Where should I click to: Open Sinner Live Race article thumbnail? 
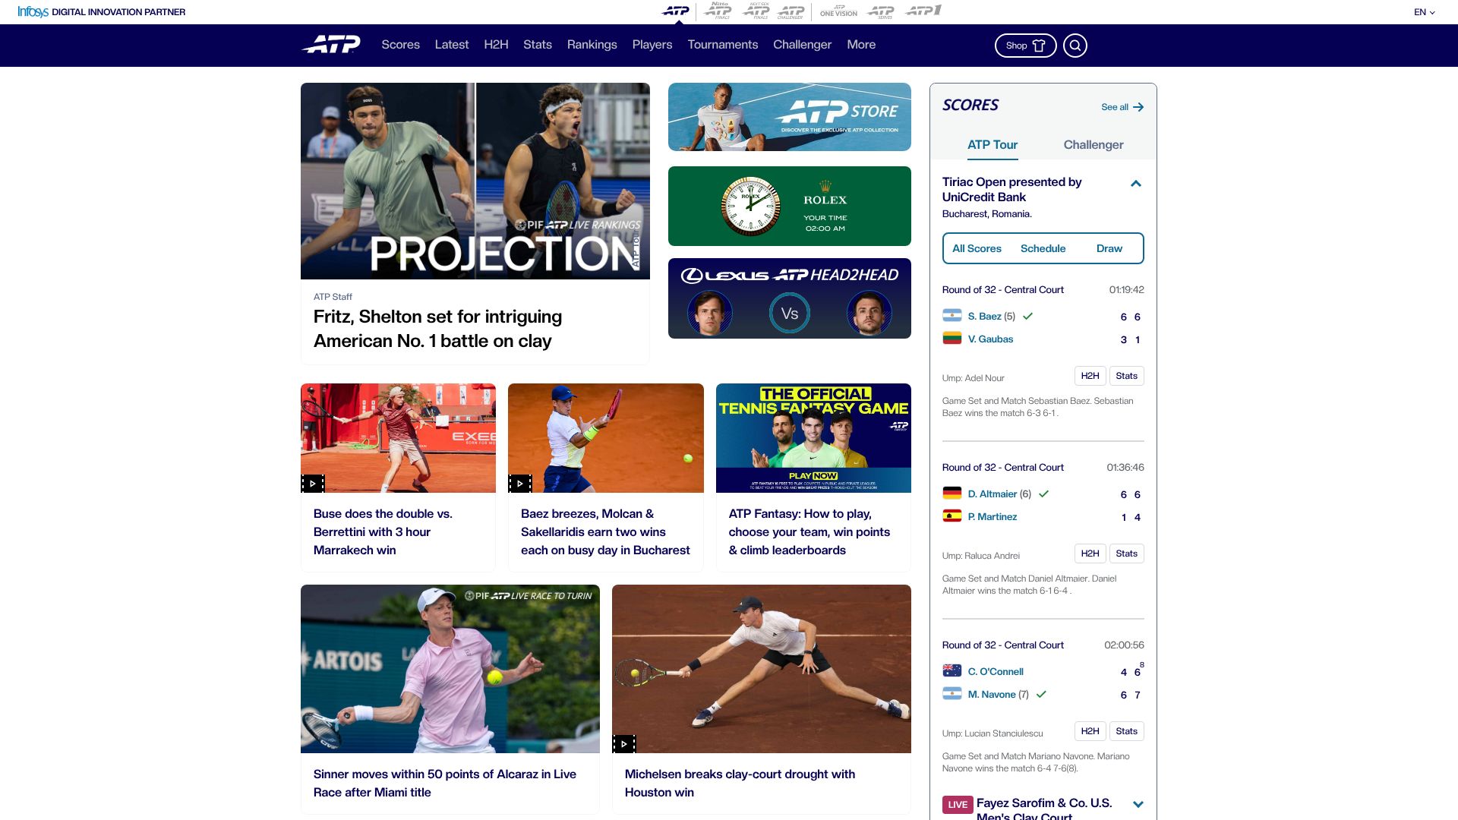pos(450,669)
